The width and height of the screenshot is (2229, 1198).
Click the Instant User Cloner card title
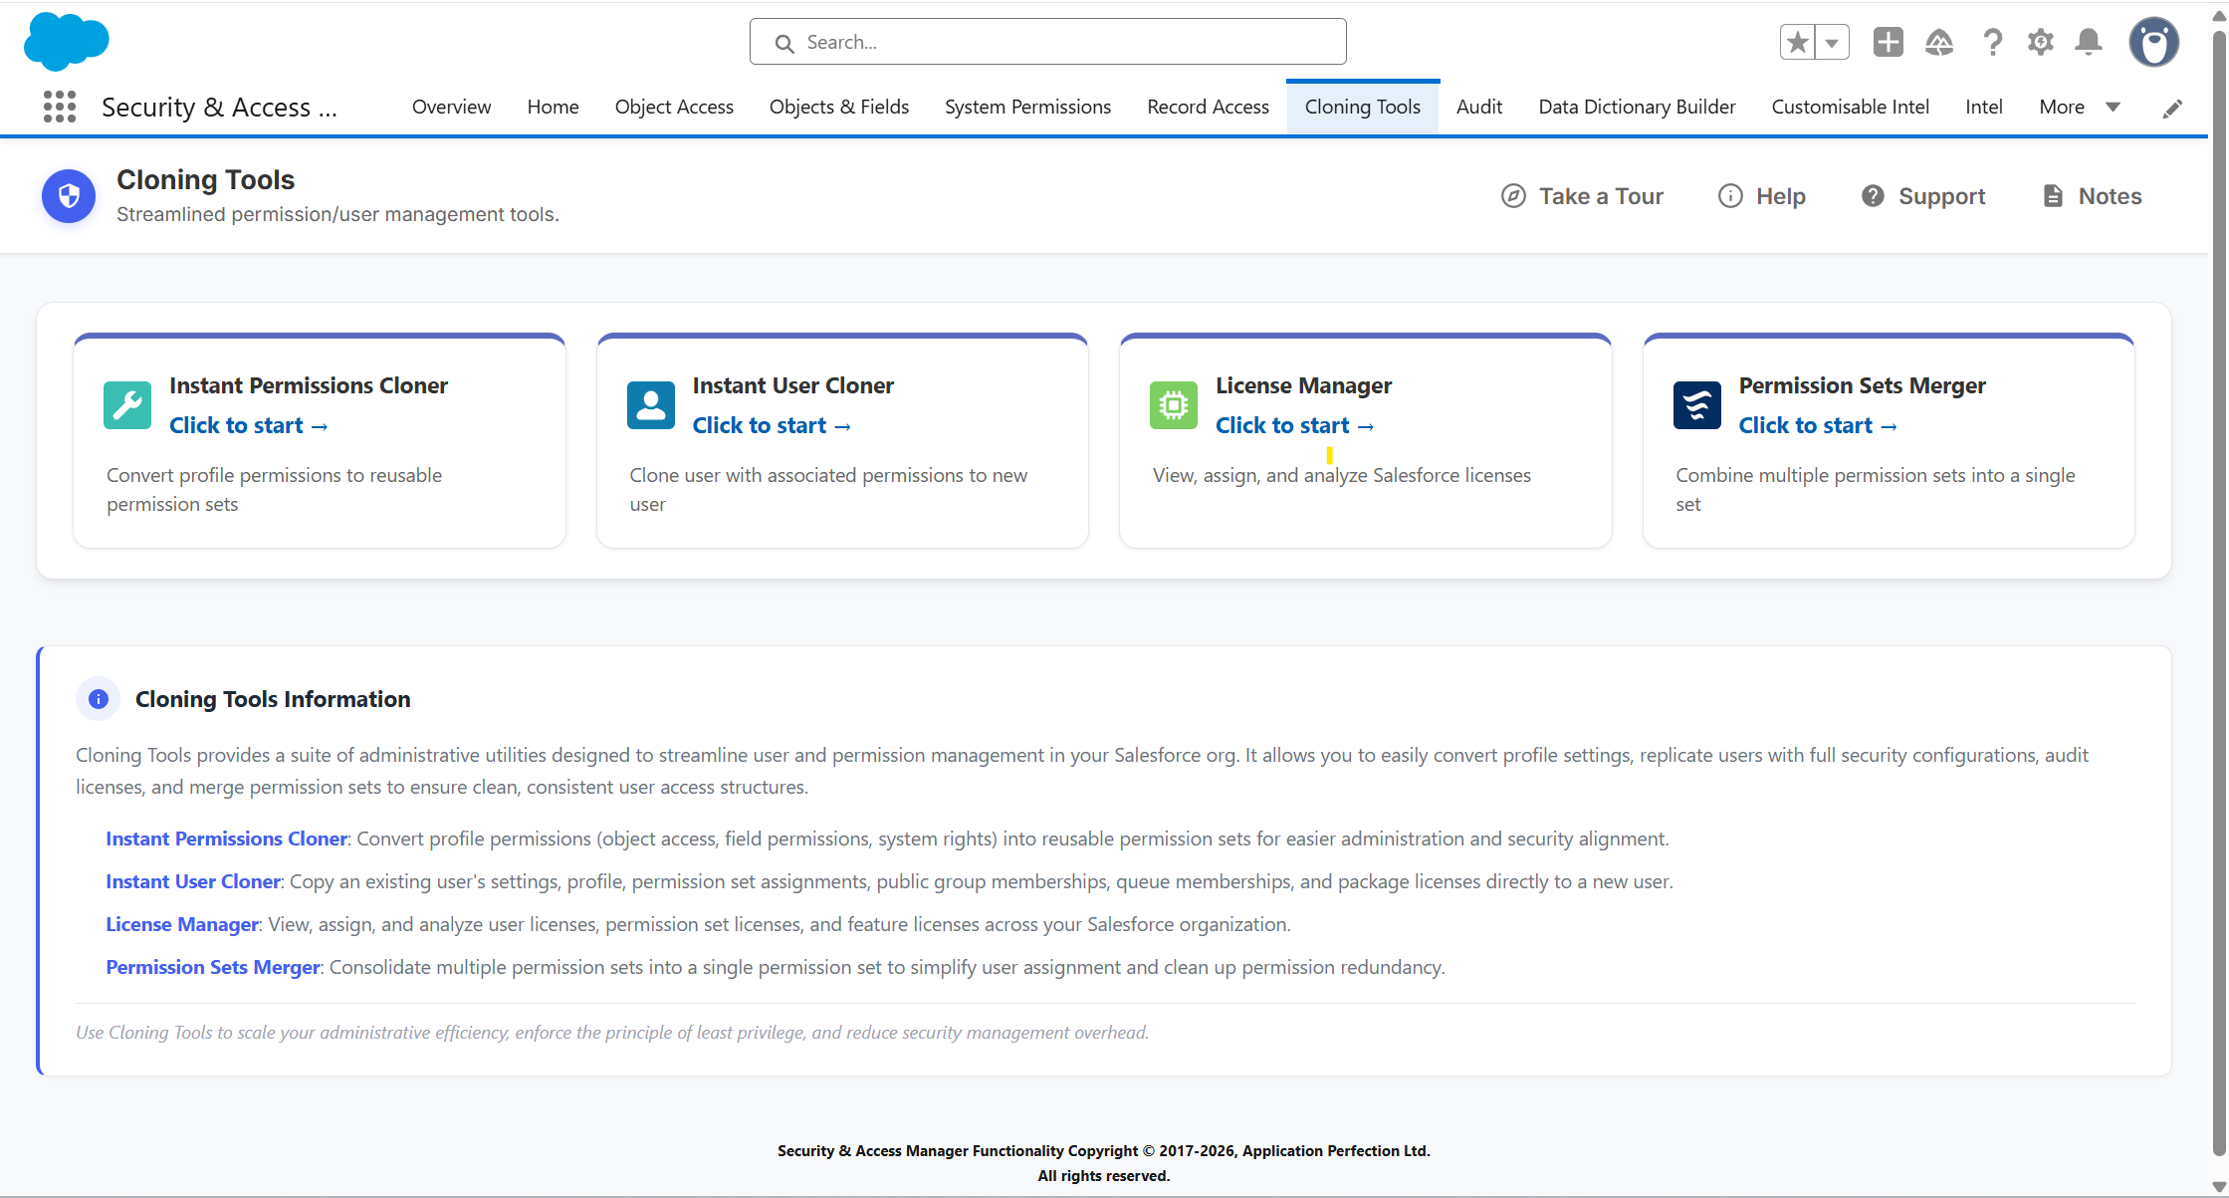793,385
